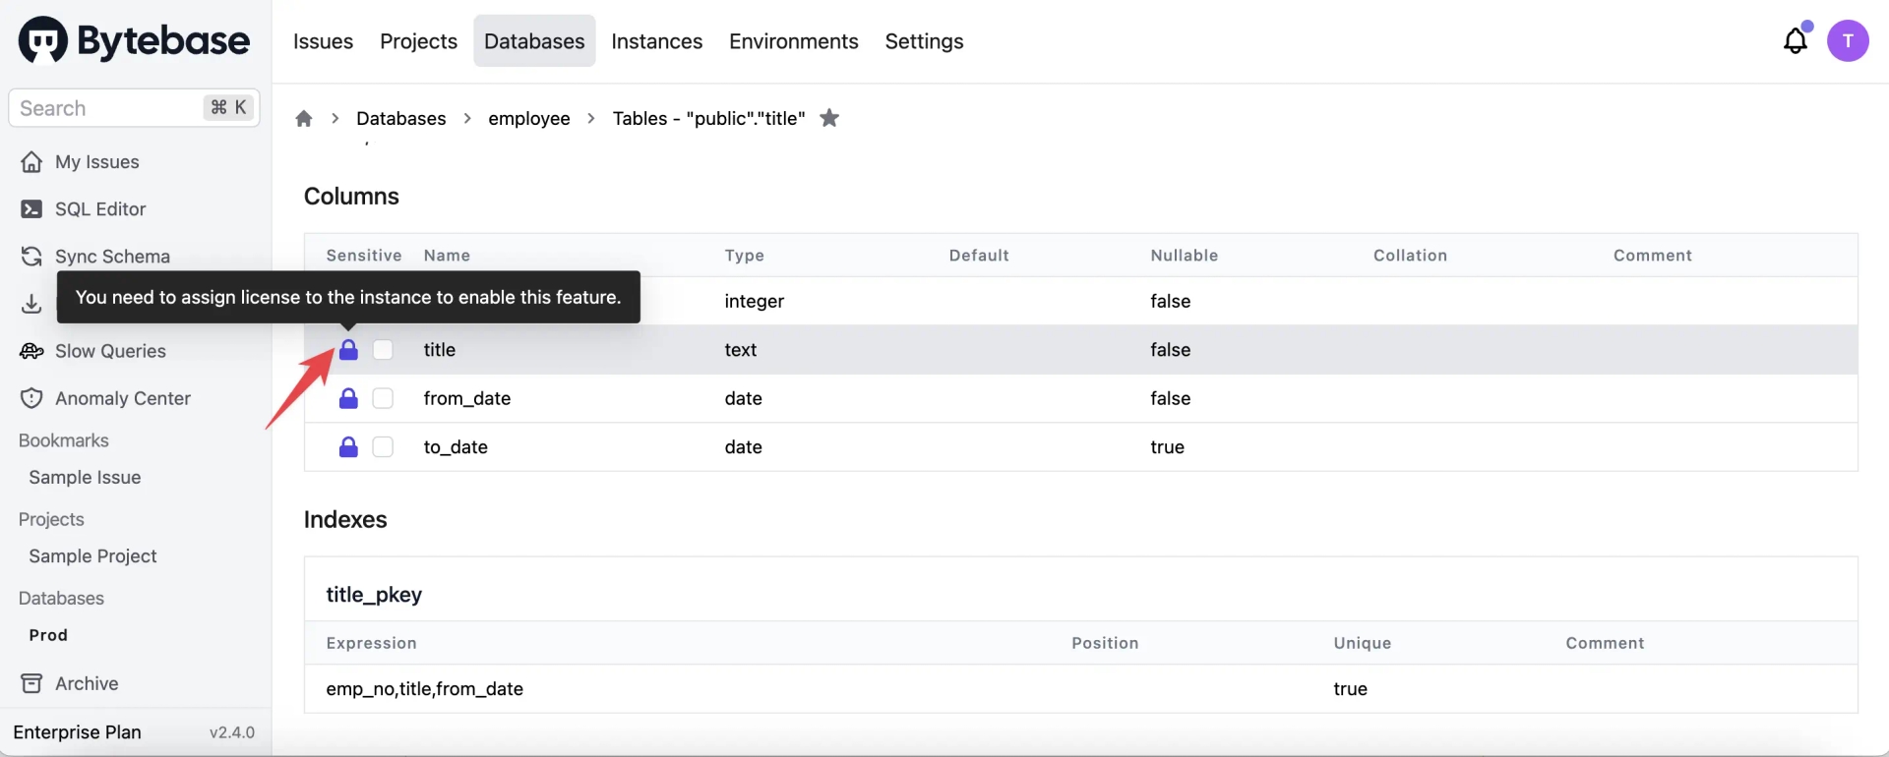Click the Bytebase logo
1889x757 pixels.
click(x=134, y=40)
